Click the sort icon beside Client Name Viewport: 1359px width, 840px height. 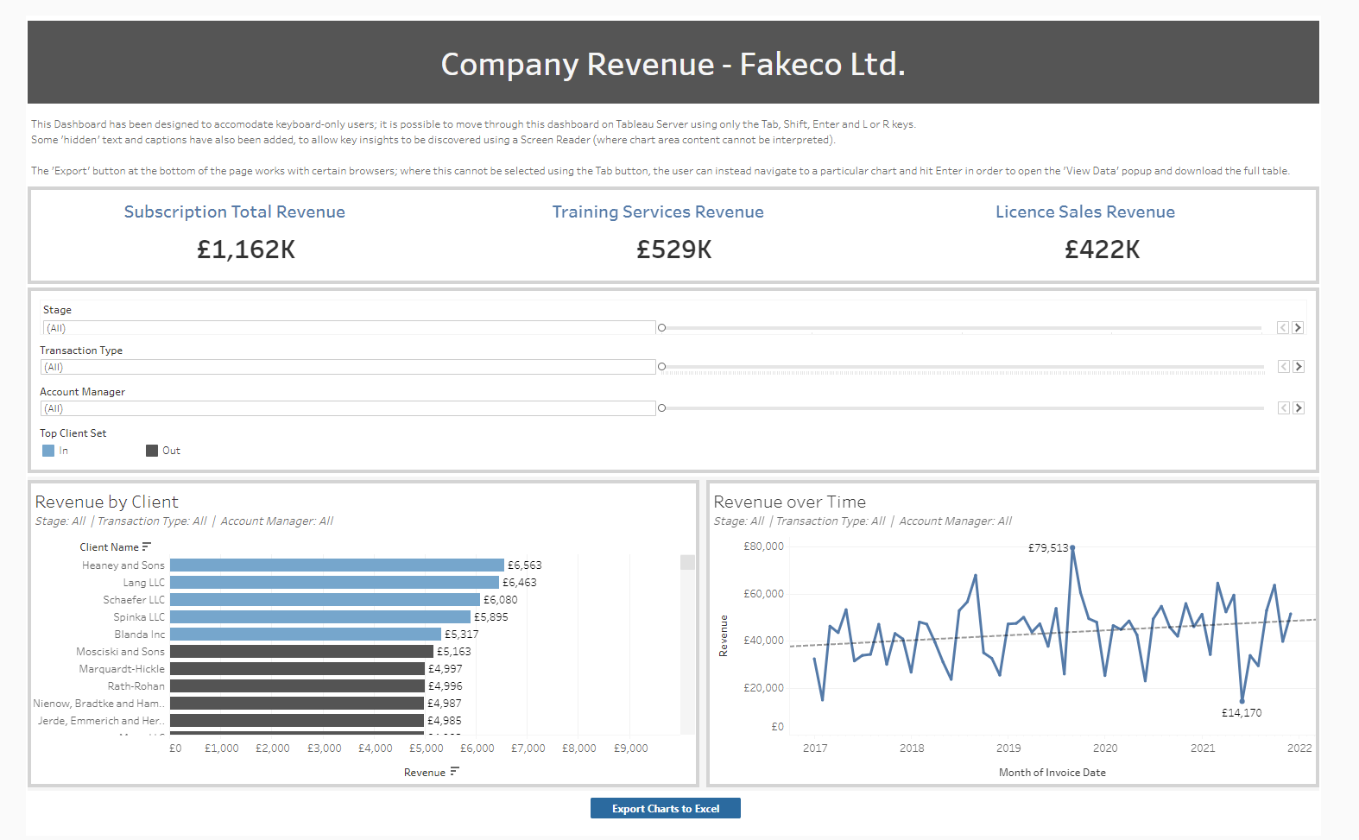(147, 546)
